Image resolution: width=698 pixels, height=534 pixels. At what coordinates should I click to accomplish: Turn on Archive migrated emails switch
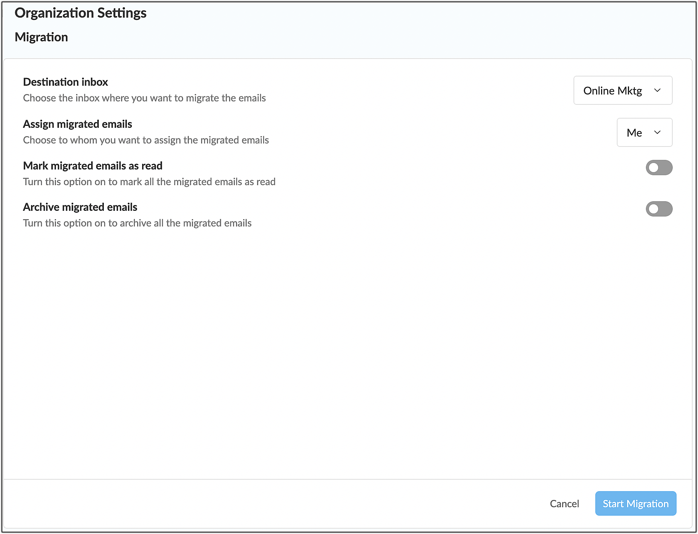coord(659,209)
